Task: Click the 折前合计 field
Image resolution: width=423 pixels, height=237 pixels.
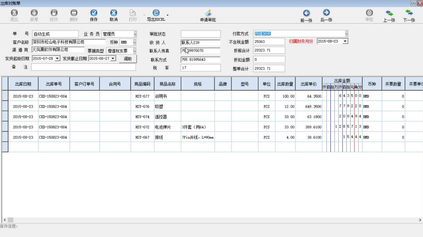Action: pos(269,50)
